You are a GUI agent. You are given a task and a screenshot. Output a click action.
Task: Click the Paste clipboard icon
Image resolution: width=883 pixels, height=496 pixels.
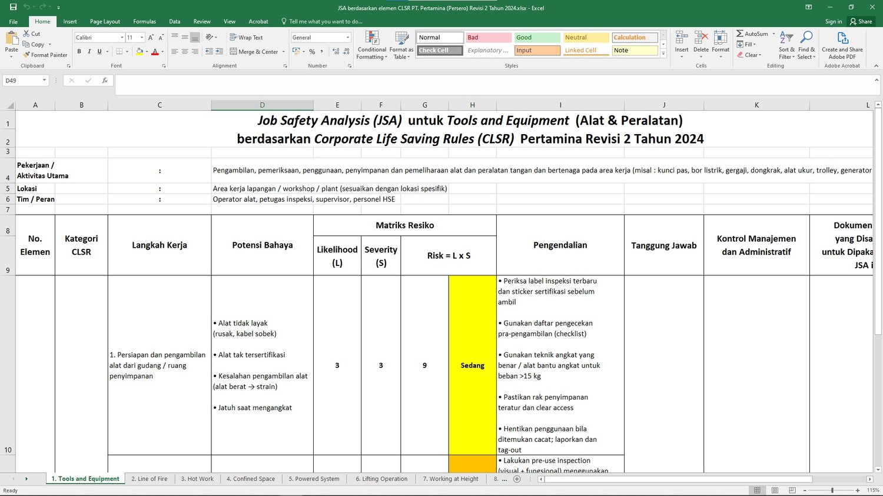point(11,39)
